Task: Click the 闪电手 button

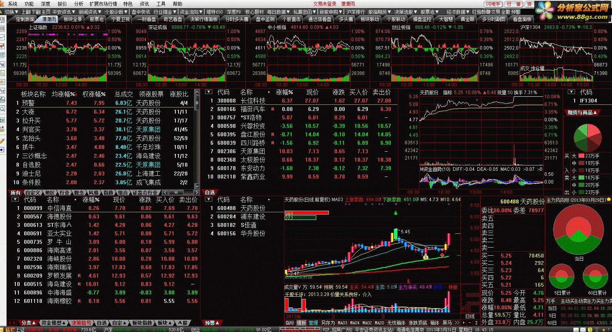Action: pos(493,4)
